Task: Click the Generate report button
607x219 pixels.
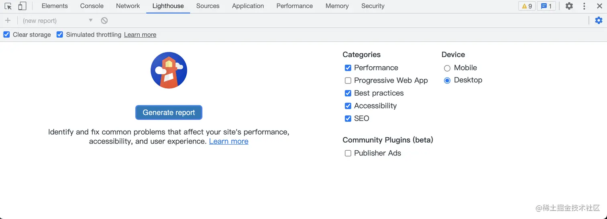Action: pos(169,113)
